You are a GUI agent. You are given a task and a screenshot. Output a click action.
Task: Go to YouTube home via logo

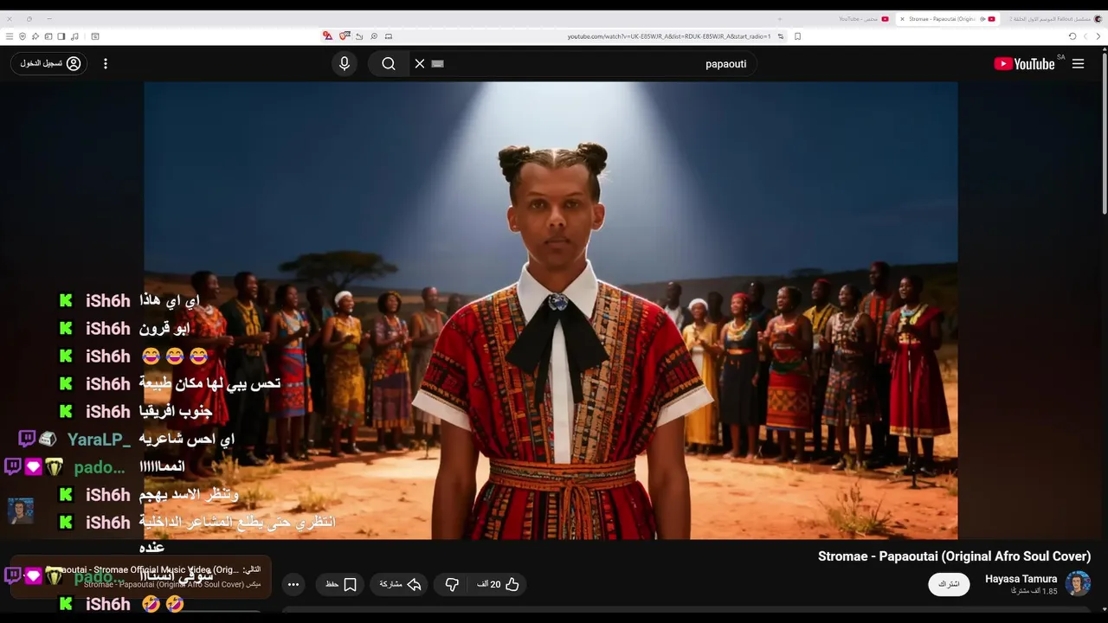1025,64
